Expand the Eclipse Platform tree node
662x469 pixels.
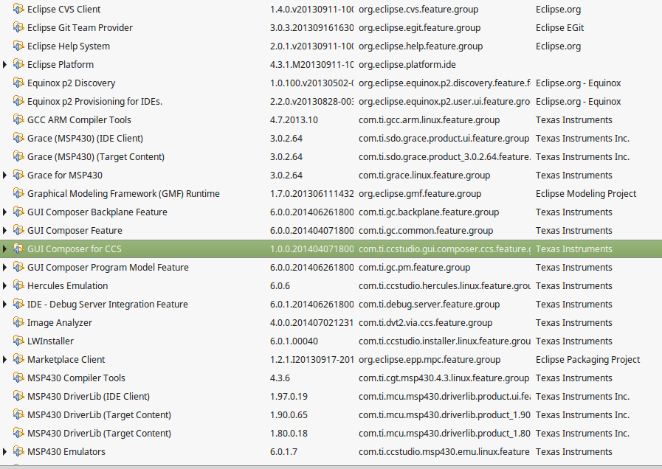click(4, 65)
